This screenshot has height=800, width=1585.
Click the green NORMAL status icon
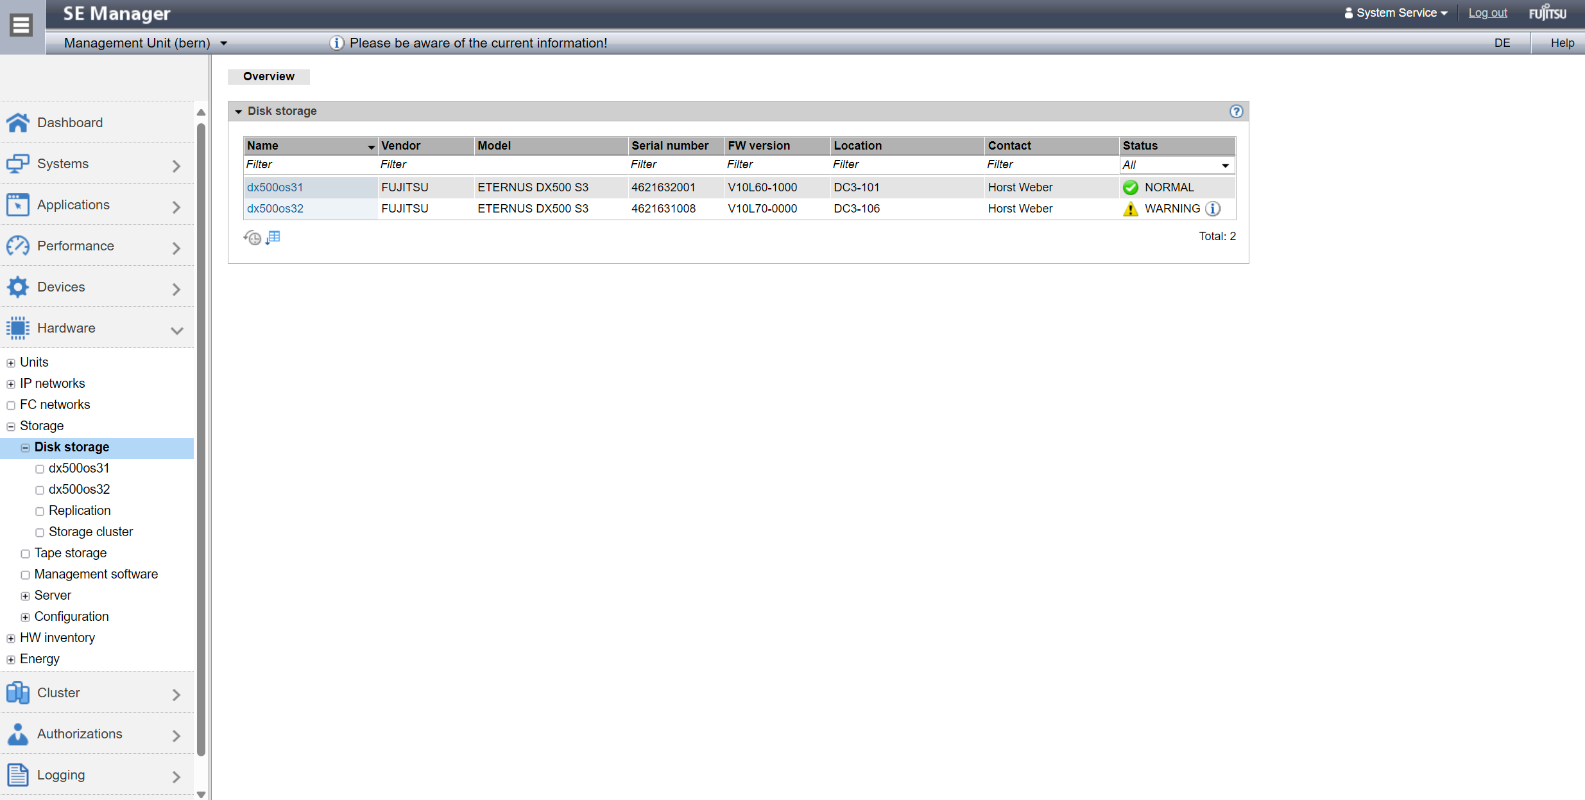tap(1131, 187)
